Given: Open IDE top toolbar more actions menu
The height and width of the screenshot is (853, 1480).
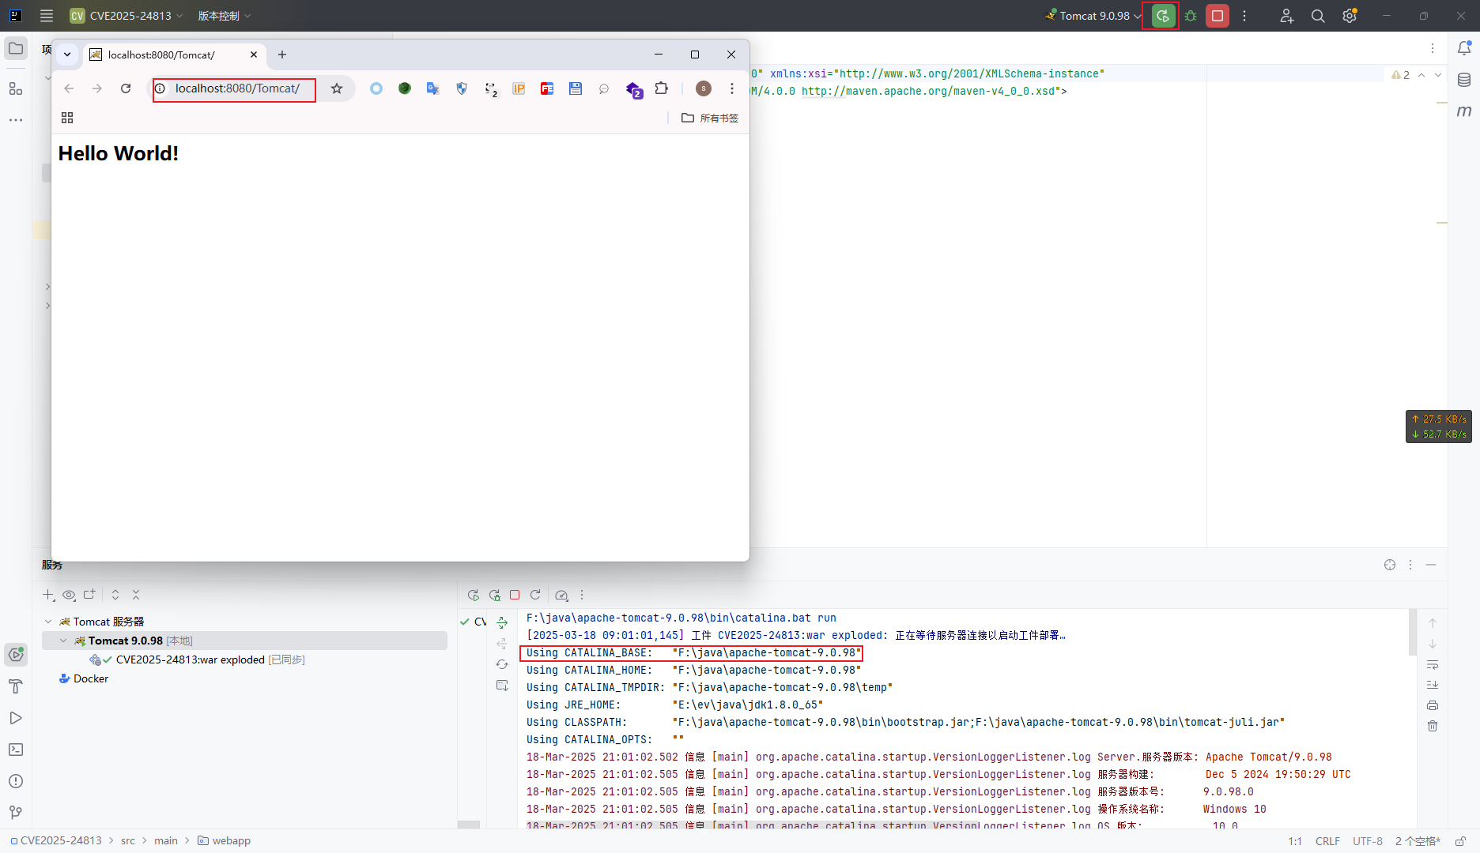Looking at the screenshot, I should click(1244, 16).
